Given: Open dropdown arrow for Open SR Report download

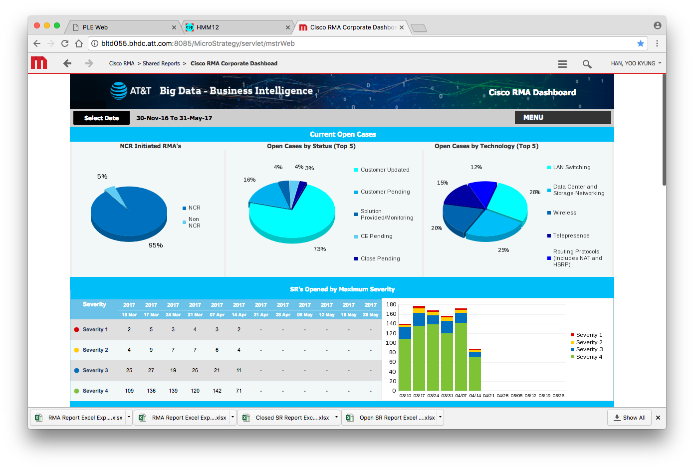Looking at the screenshot, I should 440,417.
